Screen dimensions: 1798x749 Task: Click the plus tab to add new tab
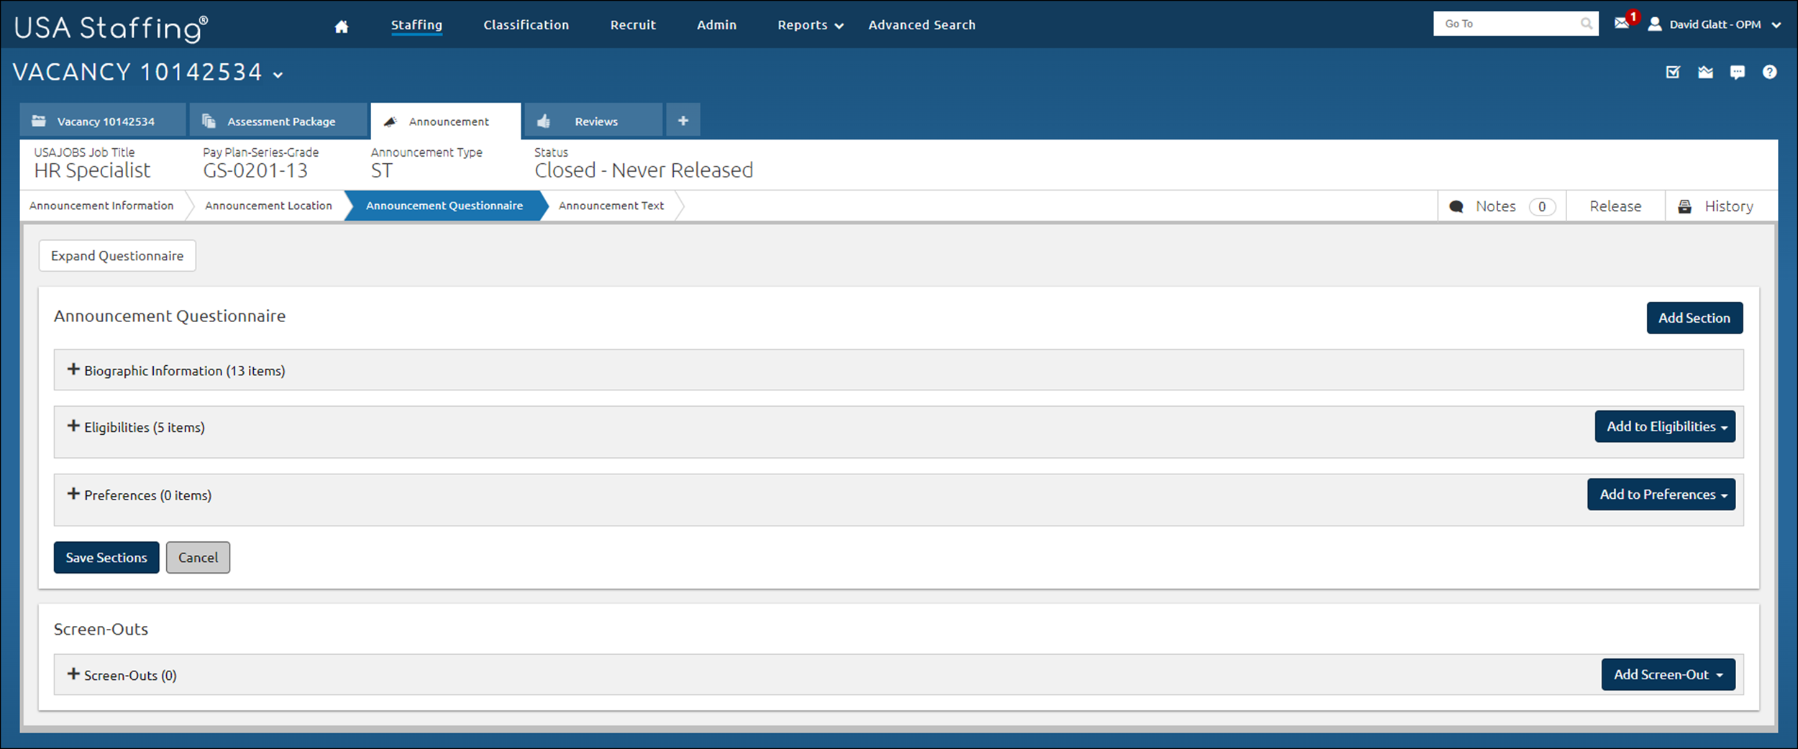[683, 121]
